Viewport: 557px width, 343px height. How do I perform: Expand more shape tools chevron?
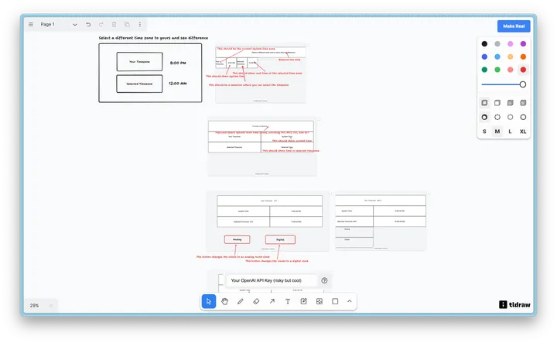coord(349,301)
